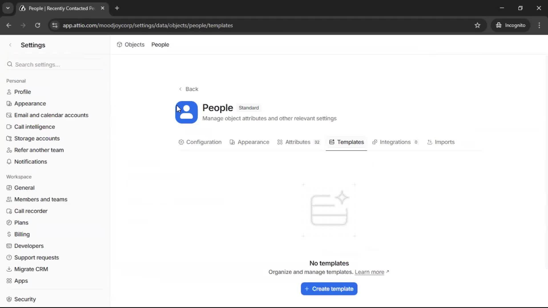Open the Apps section
Screen dimensions: 548x308
21,281
